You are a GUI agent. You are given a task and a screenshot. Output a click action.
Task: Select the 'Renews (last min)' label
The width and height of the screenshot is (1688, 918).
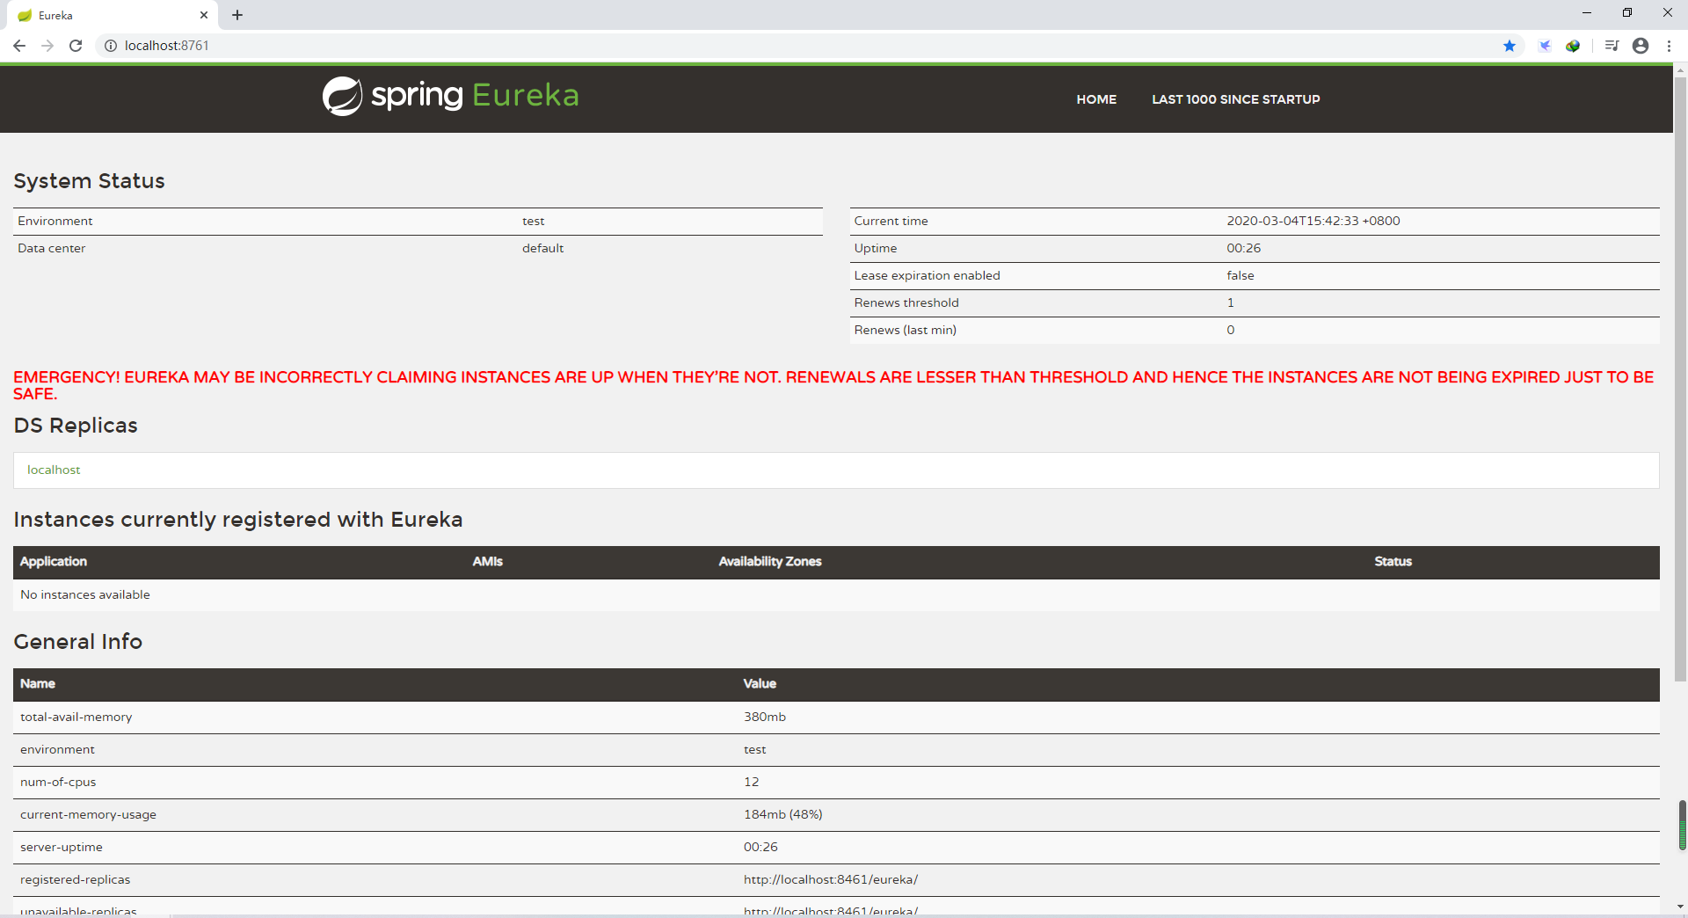pos(905,330)
